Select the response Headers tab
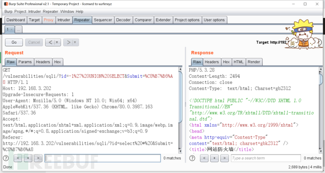The image size is (325, 173). click(212, 62)
